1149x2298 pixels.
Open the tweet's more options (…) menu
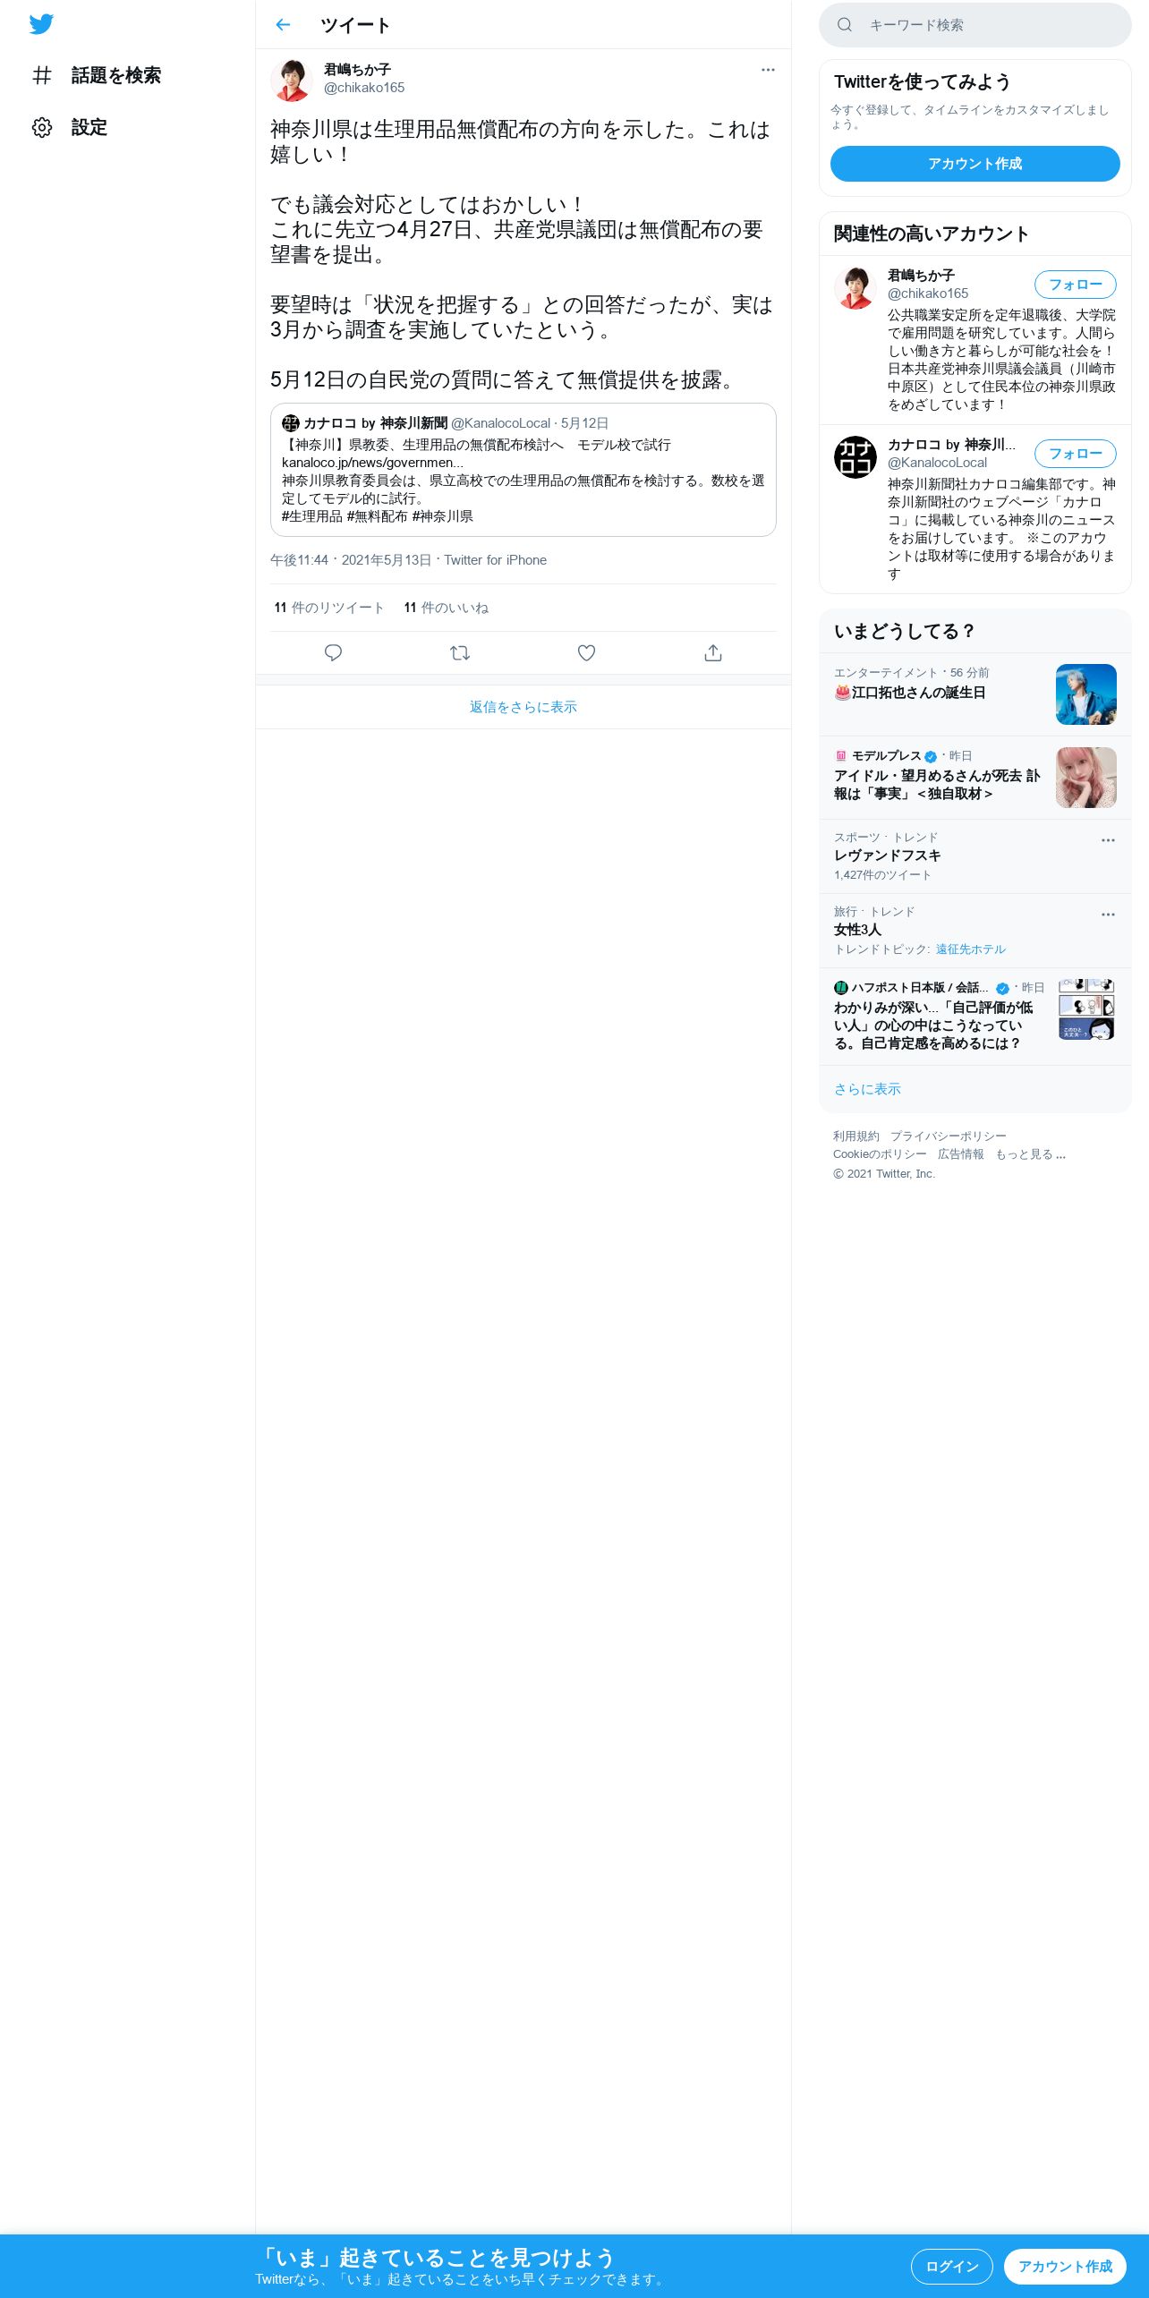pos(768,70)
